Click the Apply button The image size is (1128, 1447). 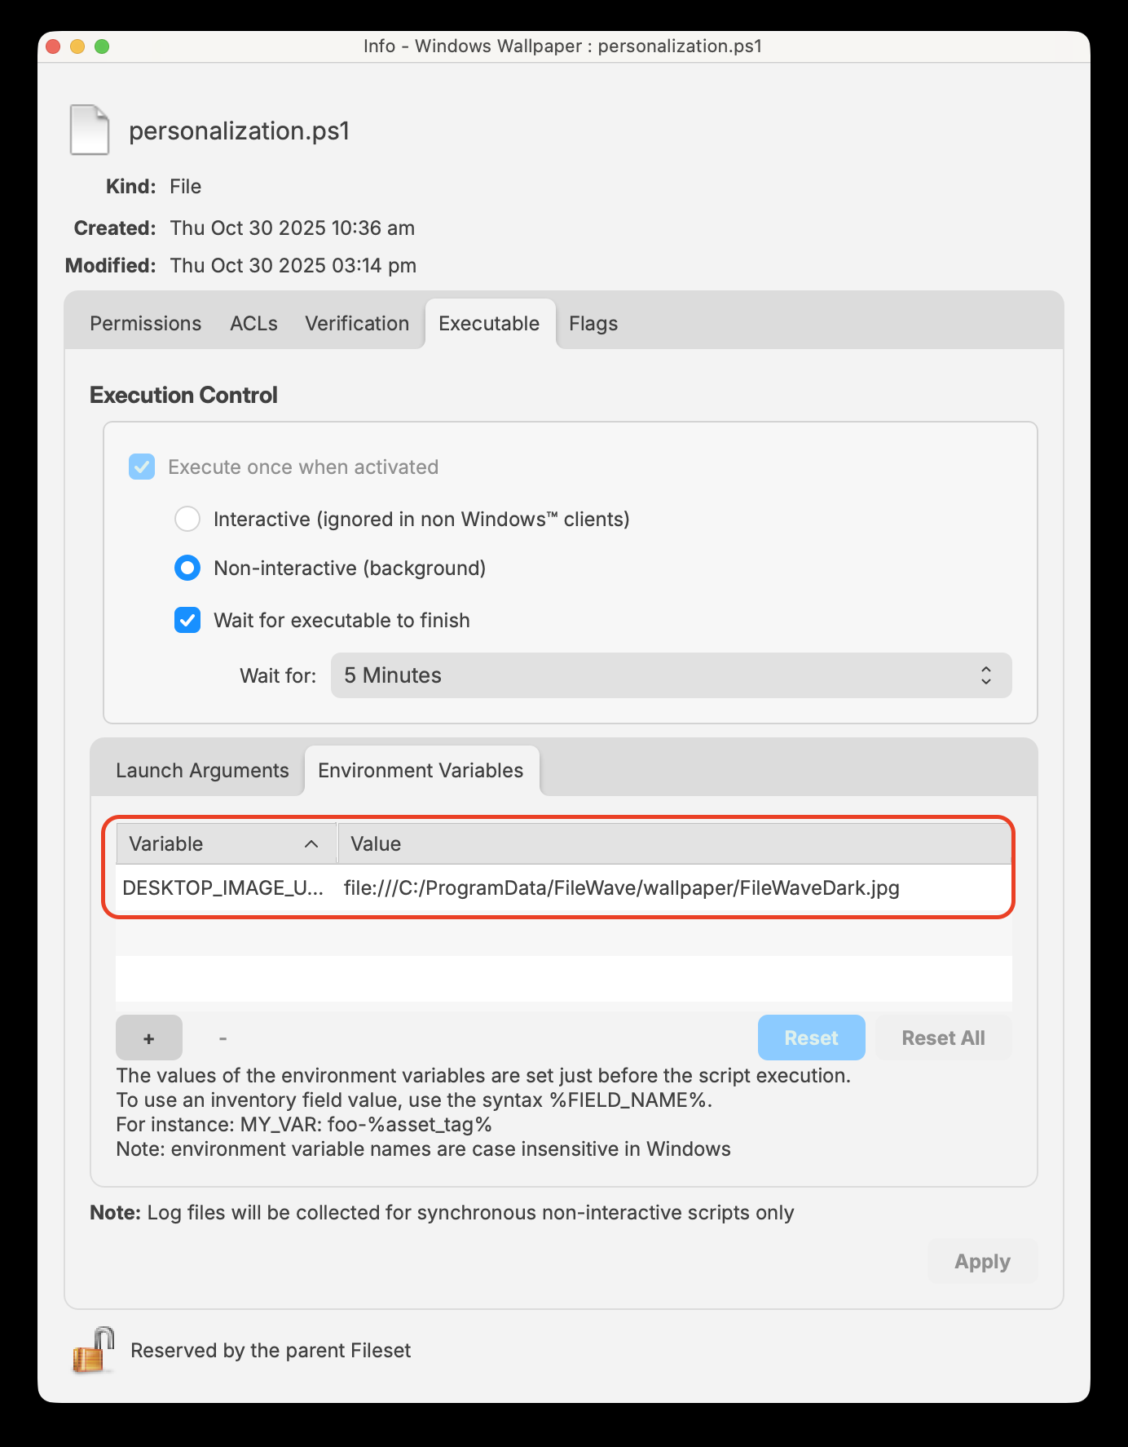pos(982,1262)
